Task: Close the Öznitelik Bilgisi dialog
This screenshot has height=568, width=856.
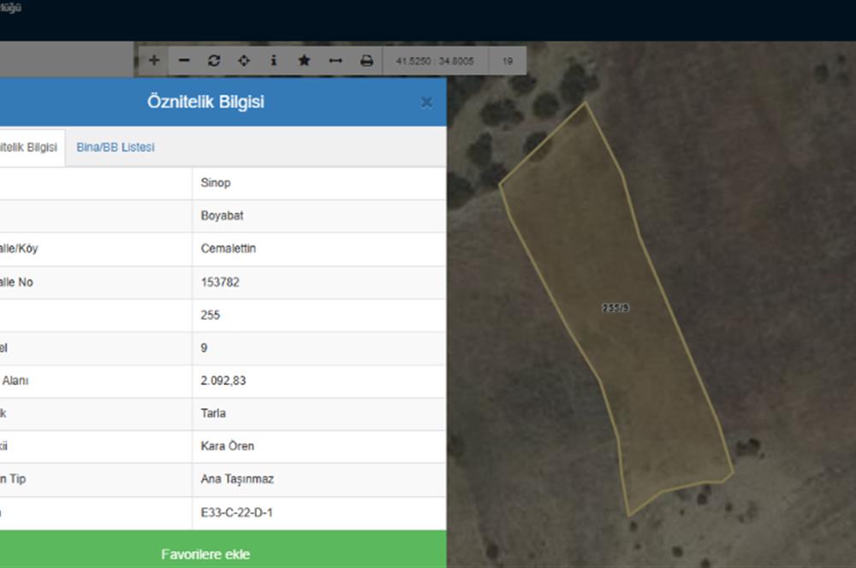Action: pos(426,102)
